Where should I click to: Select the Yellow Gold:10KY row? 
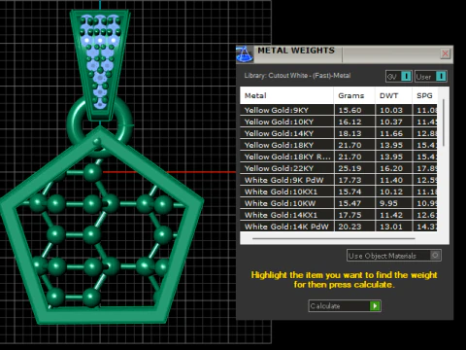coord(339,122)
